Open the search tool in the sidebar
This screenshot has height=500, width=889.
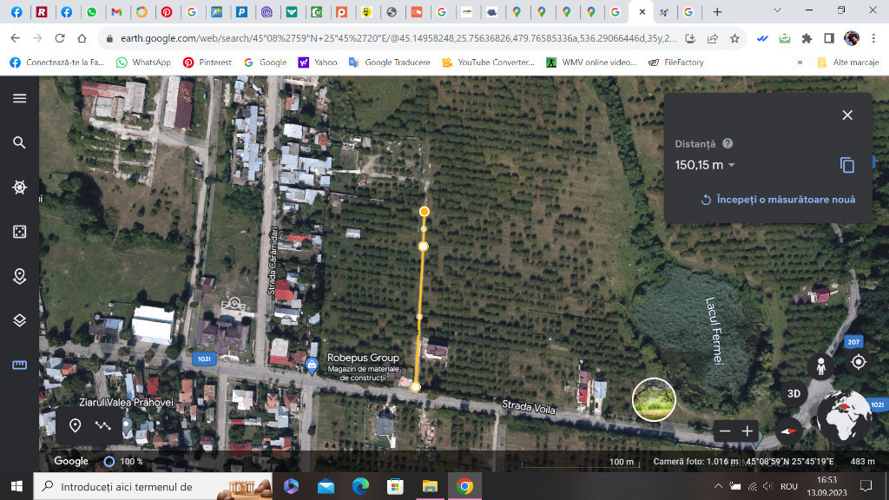(19, 142)
